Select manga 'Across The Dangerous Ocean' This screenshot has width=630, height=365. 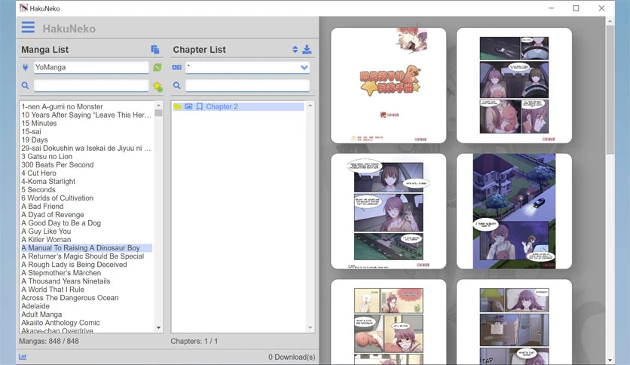pyautogui.click(x=70, y=298)
